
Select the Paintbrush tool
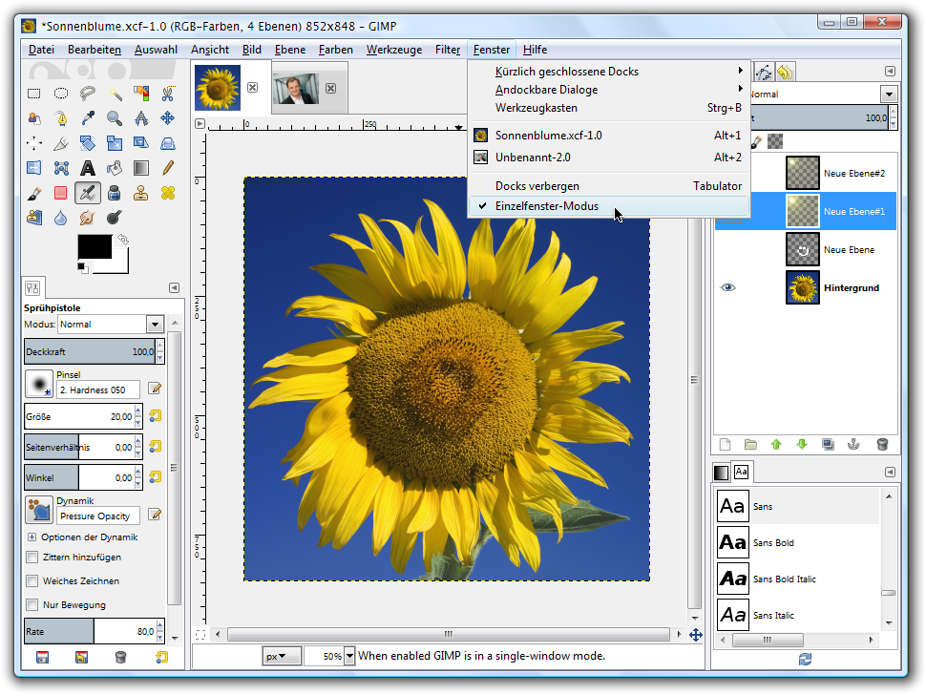pyautogui.click(x=34, y=193)
